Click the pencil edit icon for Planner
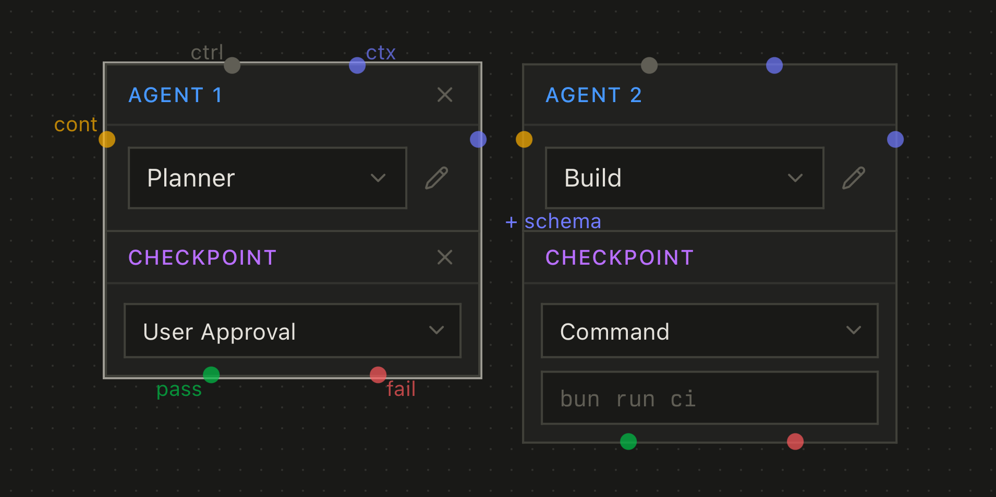The height and width of the screenshot is (497, 996). pos(437,178)
